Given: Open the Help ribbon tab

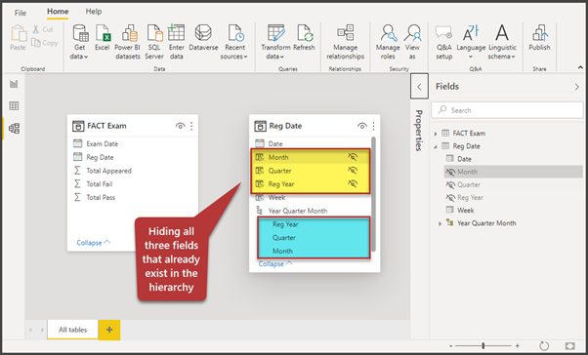Looking at the screenshot, I should (94, 12).
